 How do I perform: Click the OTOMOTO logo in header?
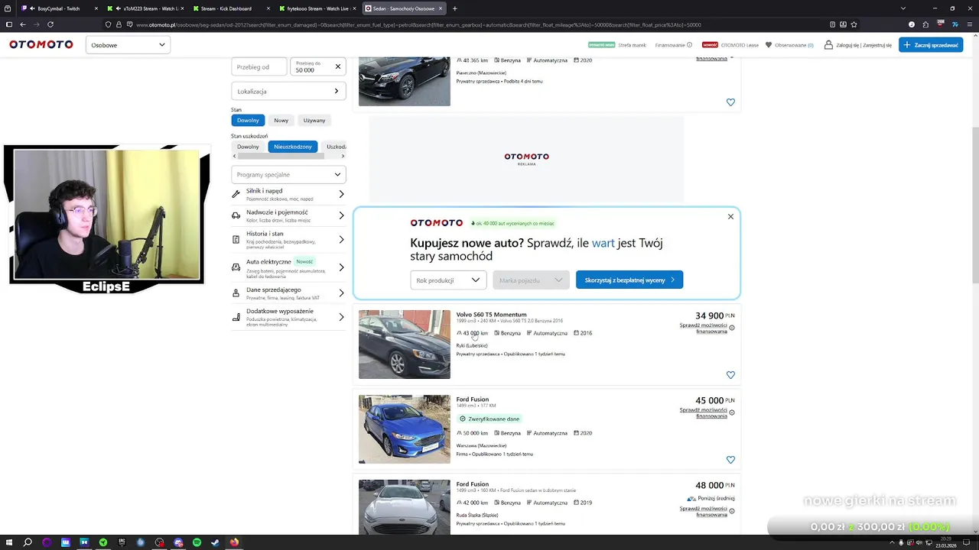pyautogui.click(x=41, y=45)
